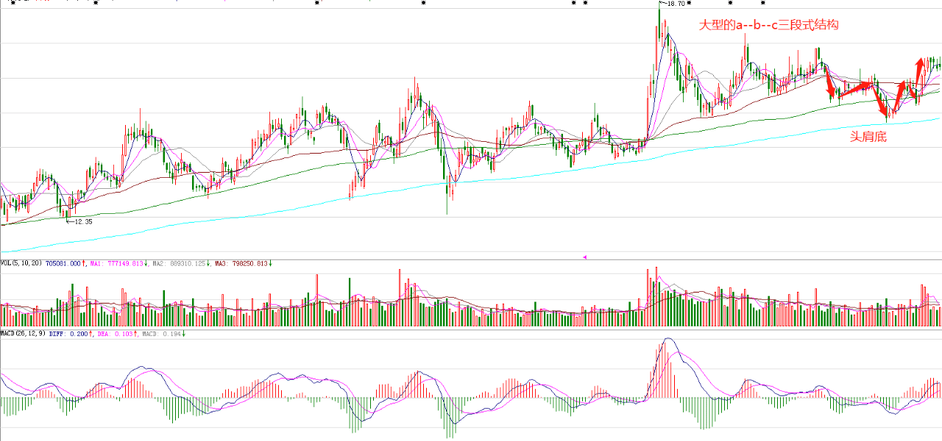
Task: Click the small magenta triangle below price chart
Action: coord(584,257)
